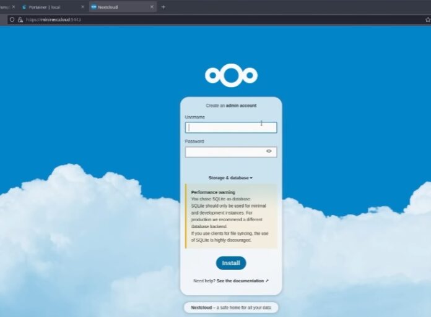The height and width of the screenshot is (317, 431).
Task: Close the leftmost partially visible tab
Action: (14, 7)
